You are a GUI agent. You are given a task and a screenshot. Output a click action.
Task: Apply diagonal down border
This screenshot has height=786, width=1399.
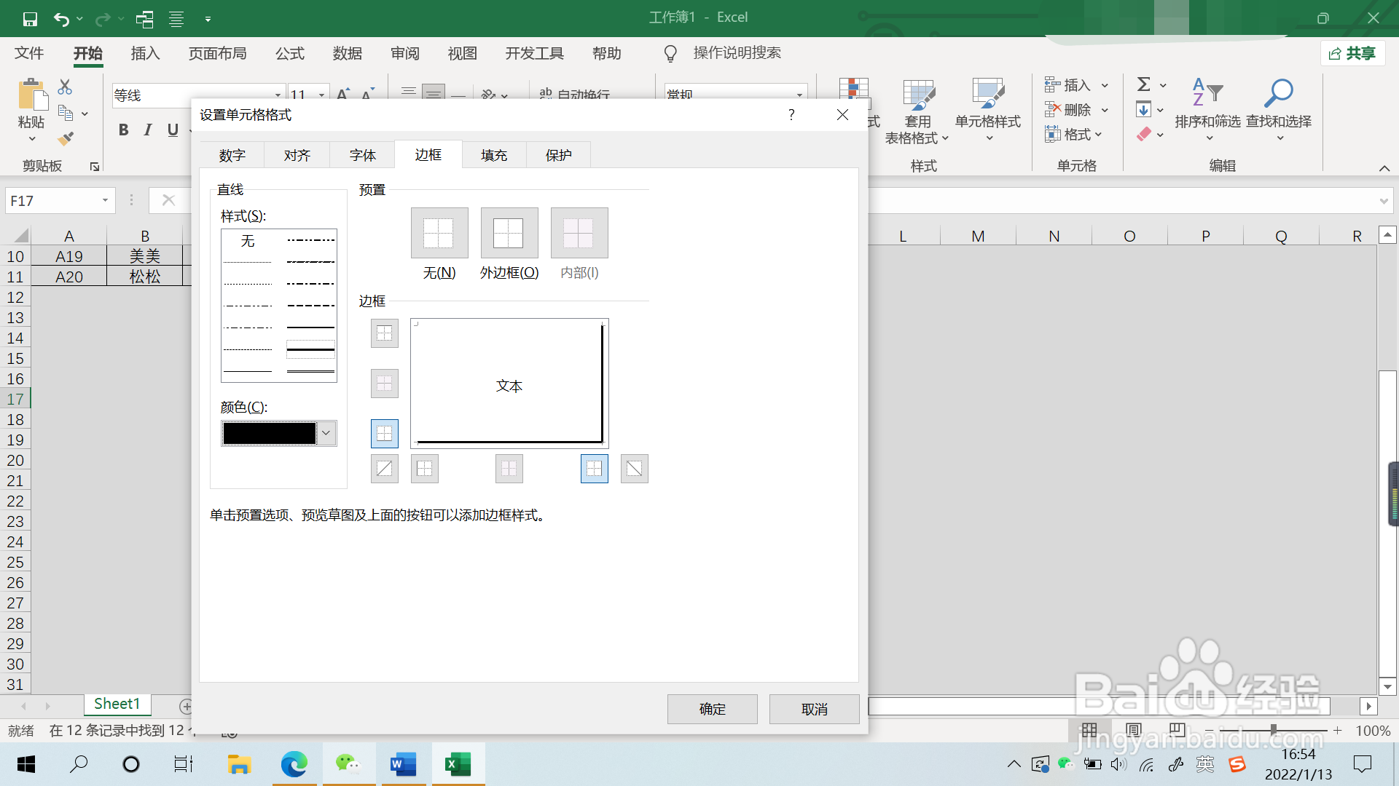635,469
